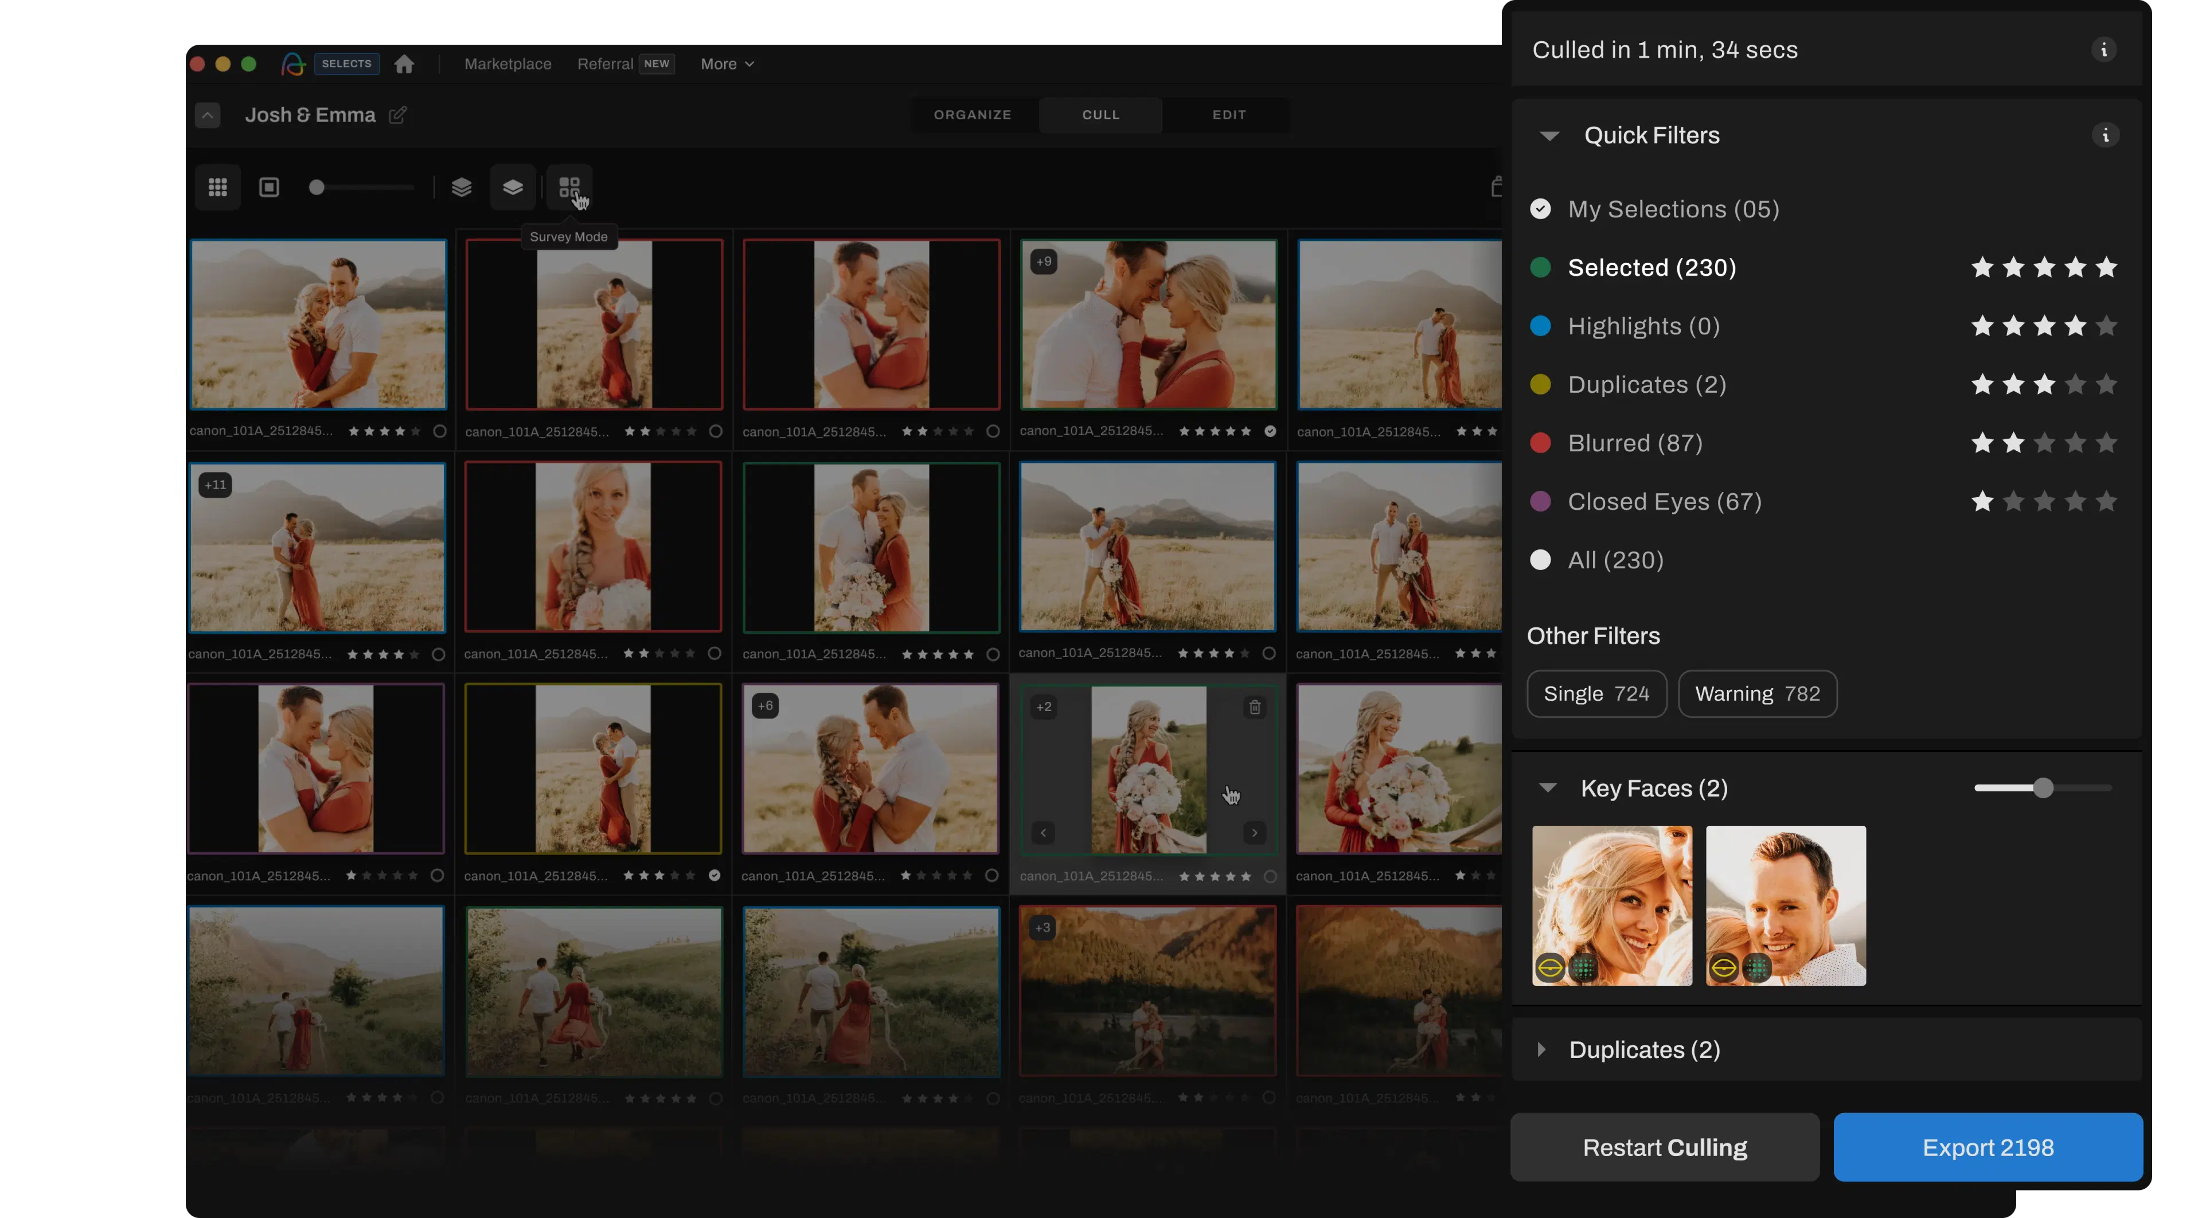The width and height of the screenshot is (2202, 1218).
Task: Open the +11 stack badge
Action: point(216,485)
